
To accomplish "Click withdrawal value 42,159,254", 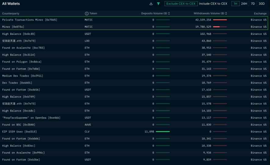I will click(x=203, y=20).
